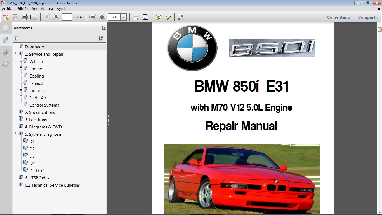Open the bookmarks options menu icon

click(x=17, y=38)
